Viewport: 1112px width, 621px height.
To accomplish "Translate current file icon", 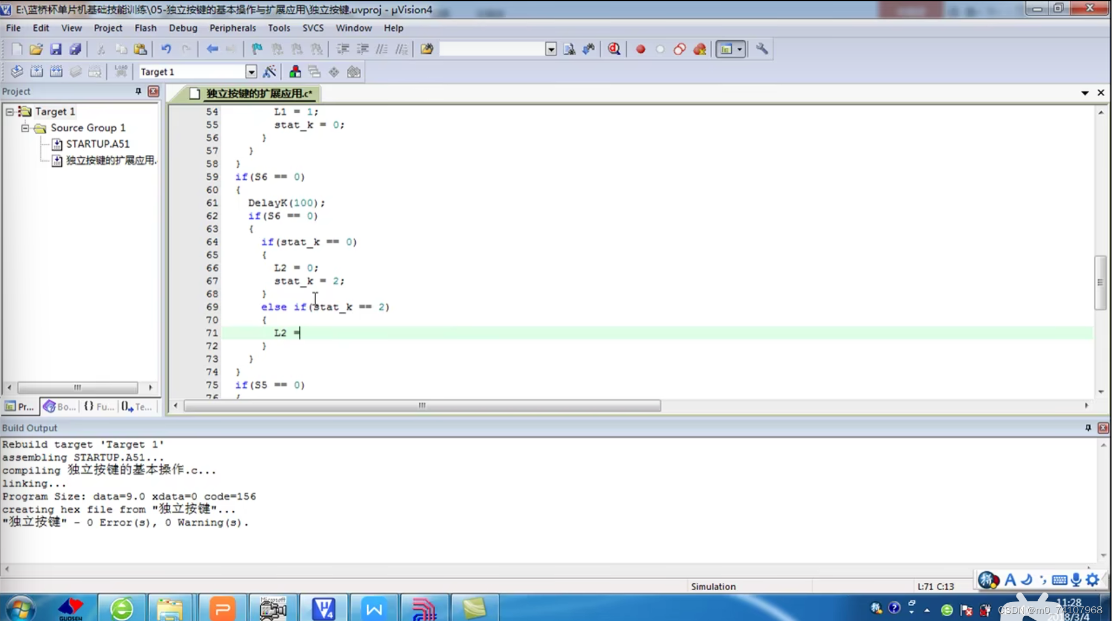I will point(17,72).
